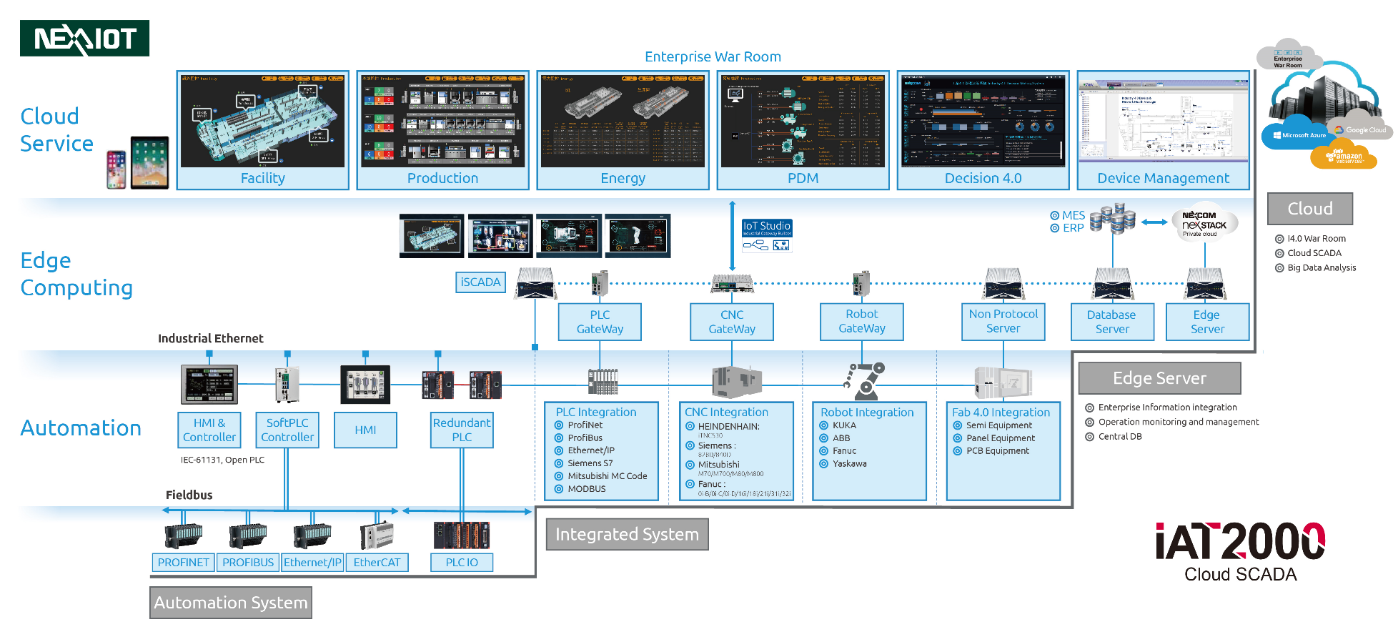Select the Database Server box
This screenshot has width=1398, height=642.
pos(1112,322)
